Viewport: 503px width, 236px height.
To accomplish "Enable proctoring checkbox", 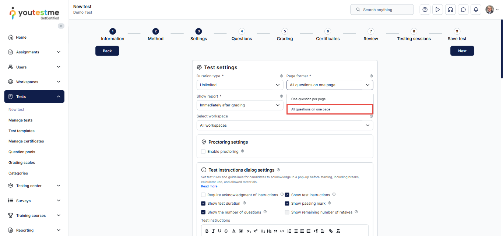I will click(203, 152).
